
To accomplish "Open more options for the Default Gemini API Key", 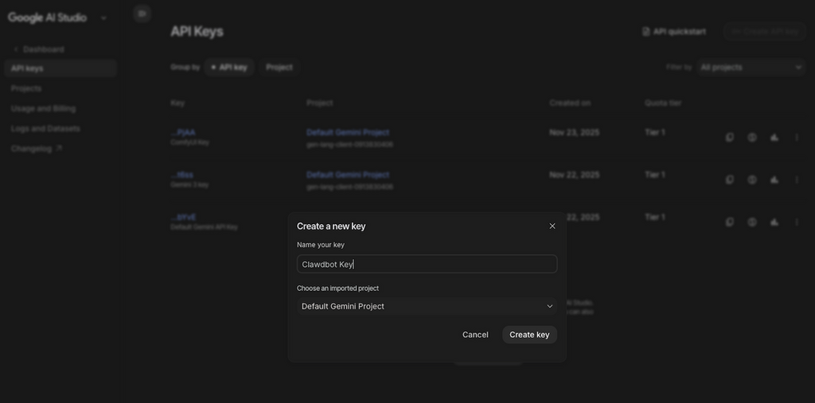I will (x=797, y=222).
